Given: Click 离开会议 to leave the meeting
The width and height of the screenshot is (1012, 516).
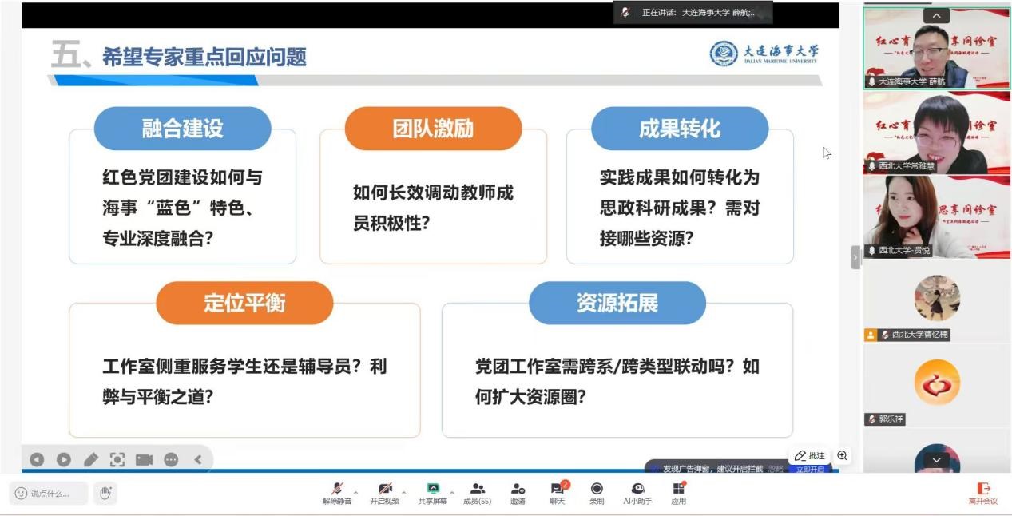Looking at the screenshot, I should [x=983, y=492].
